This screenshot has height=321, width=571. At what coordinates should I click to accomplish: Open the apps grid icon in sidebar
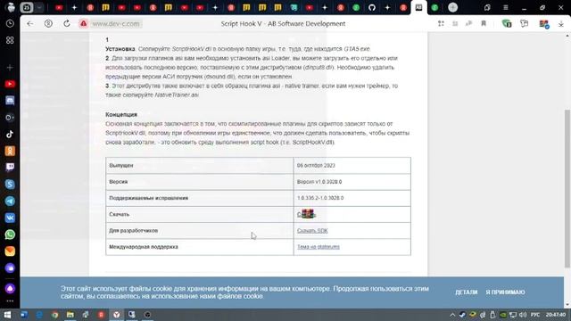(x=10, y=40)
